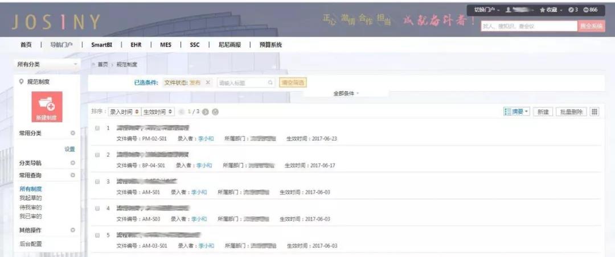Open the SmartBI menu item
The image size is (615, 257).
101,45
